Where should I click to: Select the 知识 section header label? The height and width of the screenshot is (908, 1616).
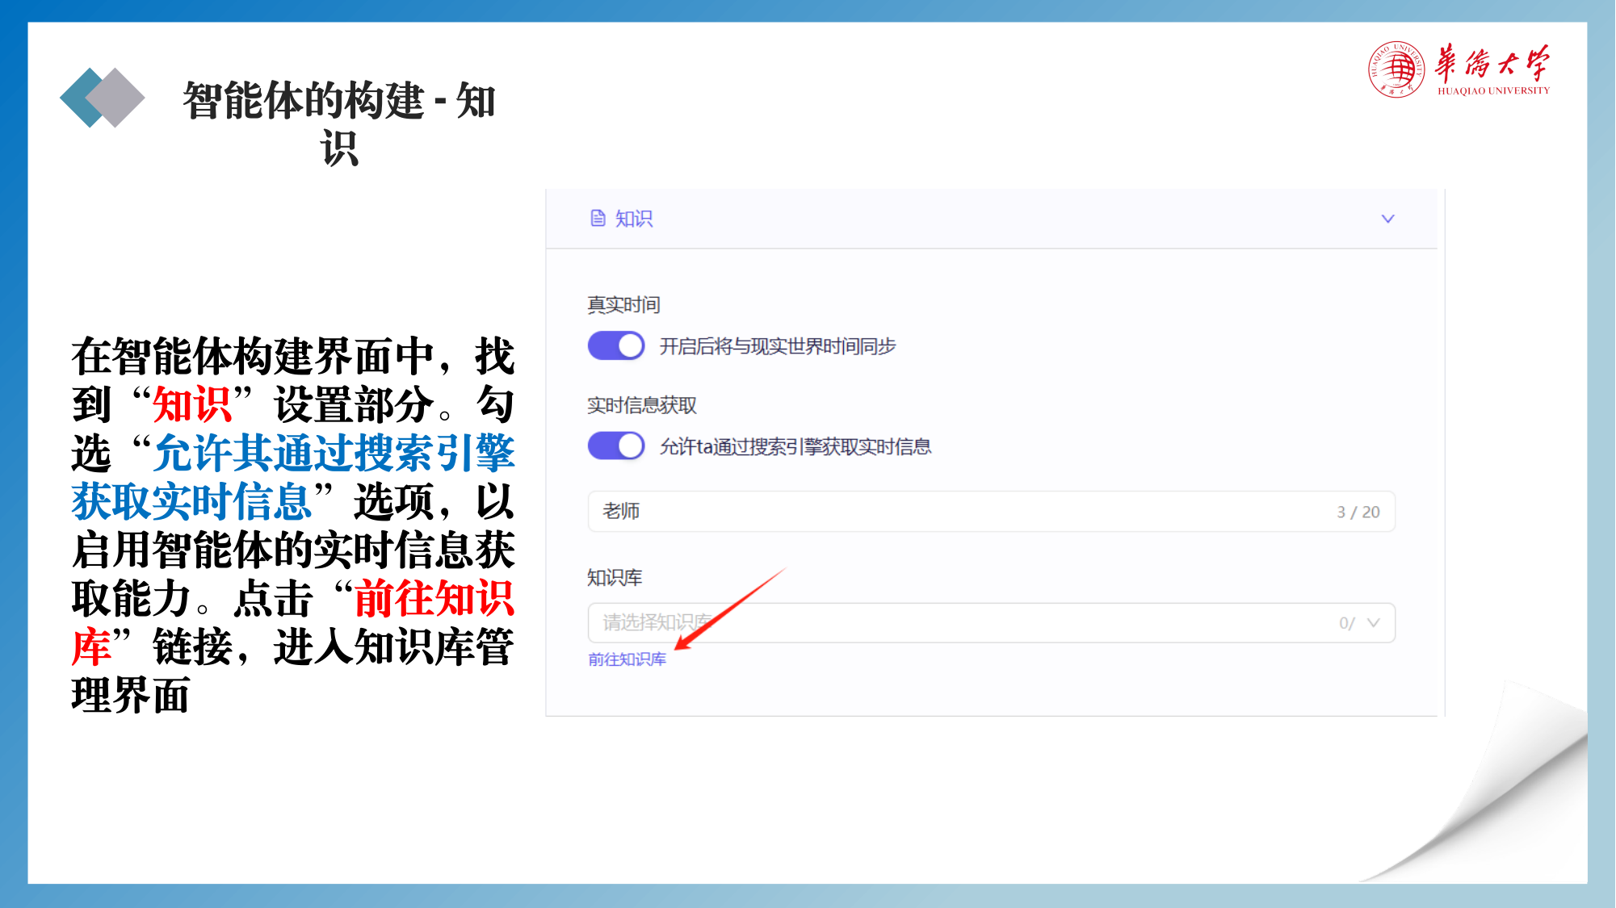(x=634, y=219)
